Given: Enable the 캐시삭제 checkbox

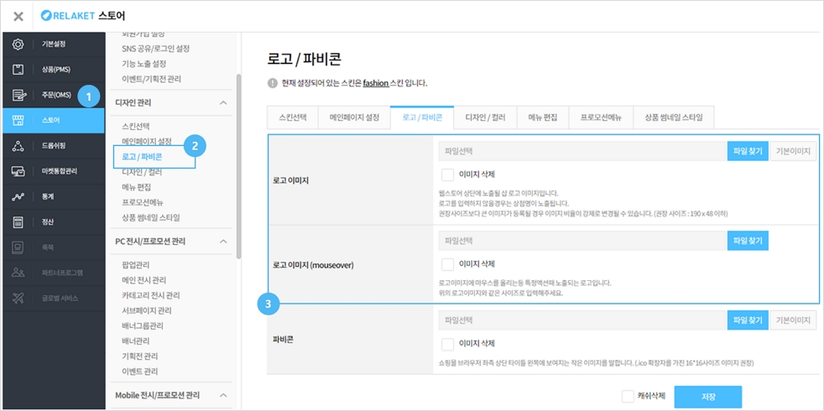Looking at the screenshot, I should click(x=628, y=397).
